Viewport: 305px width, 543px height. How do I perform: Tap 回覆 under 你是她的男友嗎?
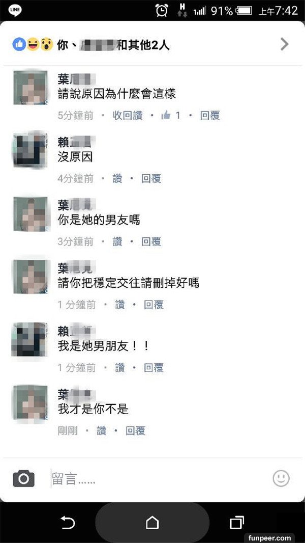click(x=151, y=241)
